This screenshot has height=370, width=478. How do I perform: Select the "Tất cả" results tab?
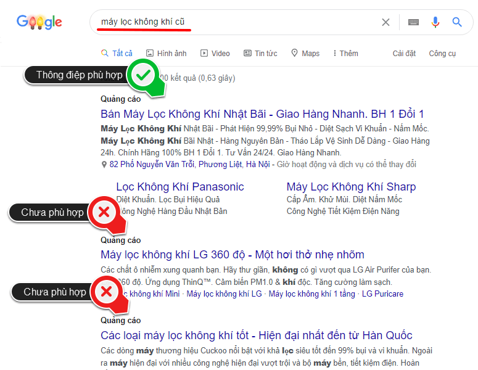coord(117,53)
